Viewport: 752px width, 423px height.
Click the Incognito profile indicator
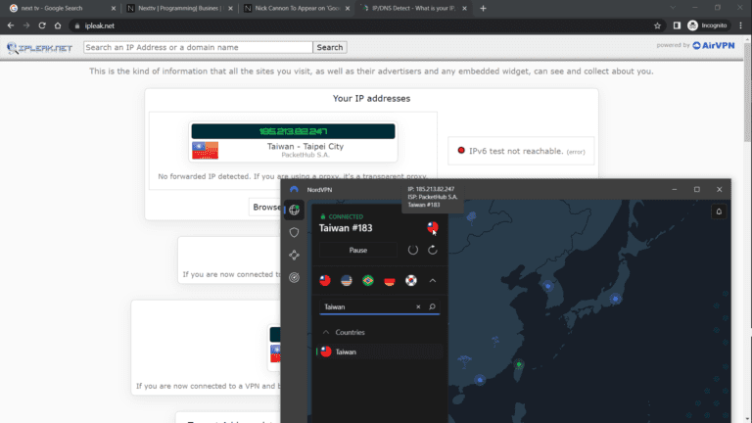707,25
